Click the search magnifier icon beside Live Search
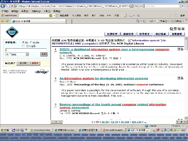 182,6
